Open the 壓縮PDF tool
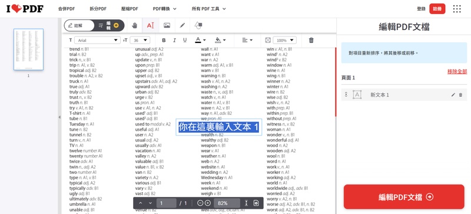Viewport: 471px width, 214px height. click(130, 9)
